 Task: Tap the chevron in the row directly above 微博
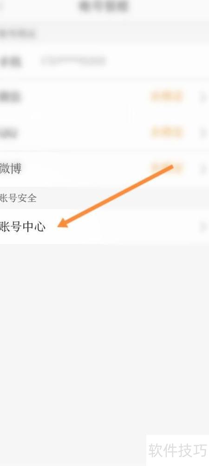[x=203, y=133]
